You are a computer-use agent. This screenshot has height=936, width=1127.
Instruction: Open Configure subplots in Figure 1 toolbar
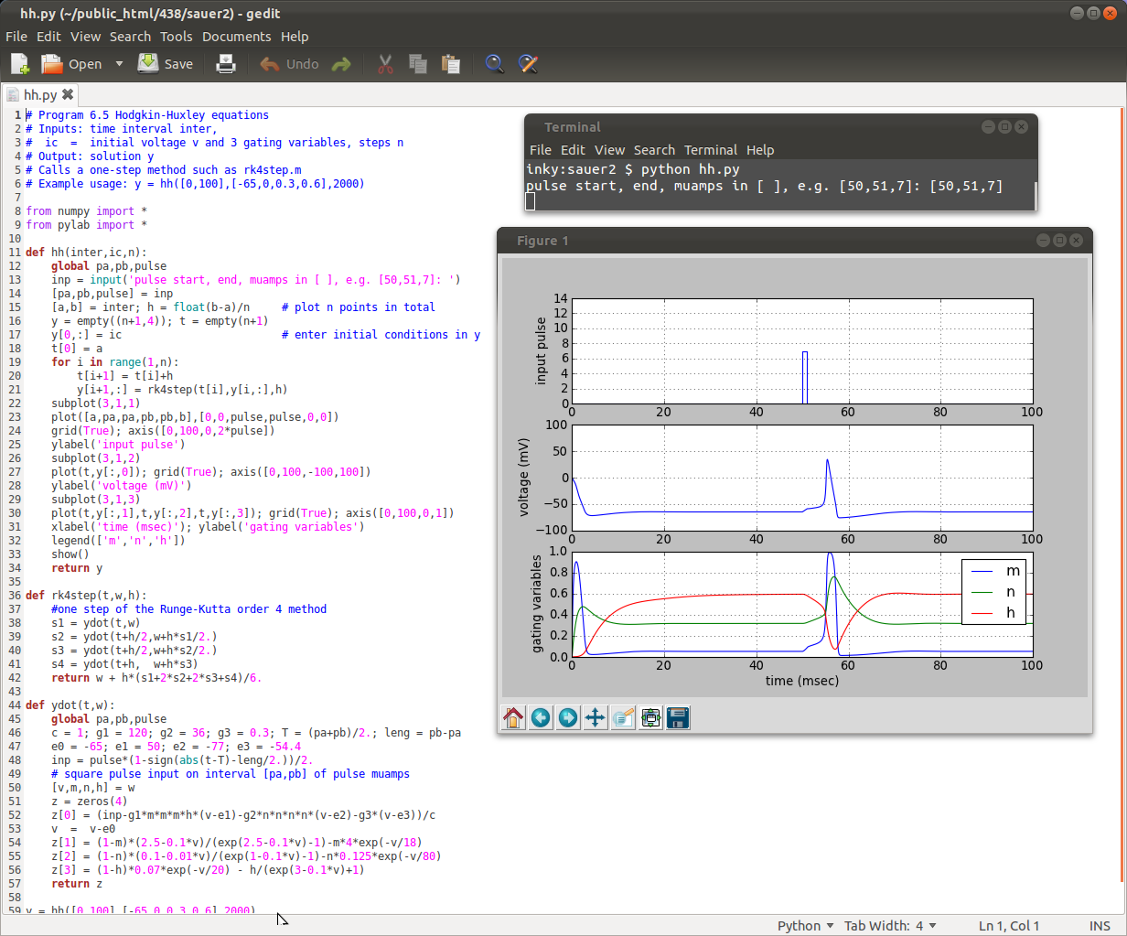[650, 717]
